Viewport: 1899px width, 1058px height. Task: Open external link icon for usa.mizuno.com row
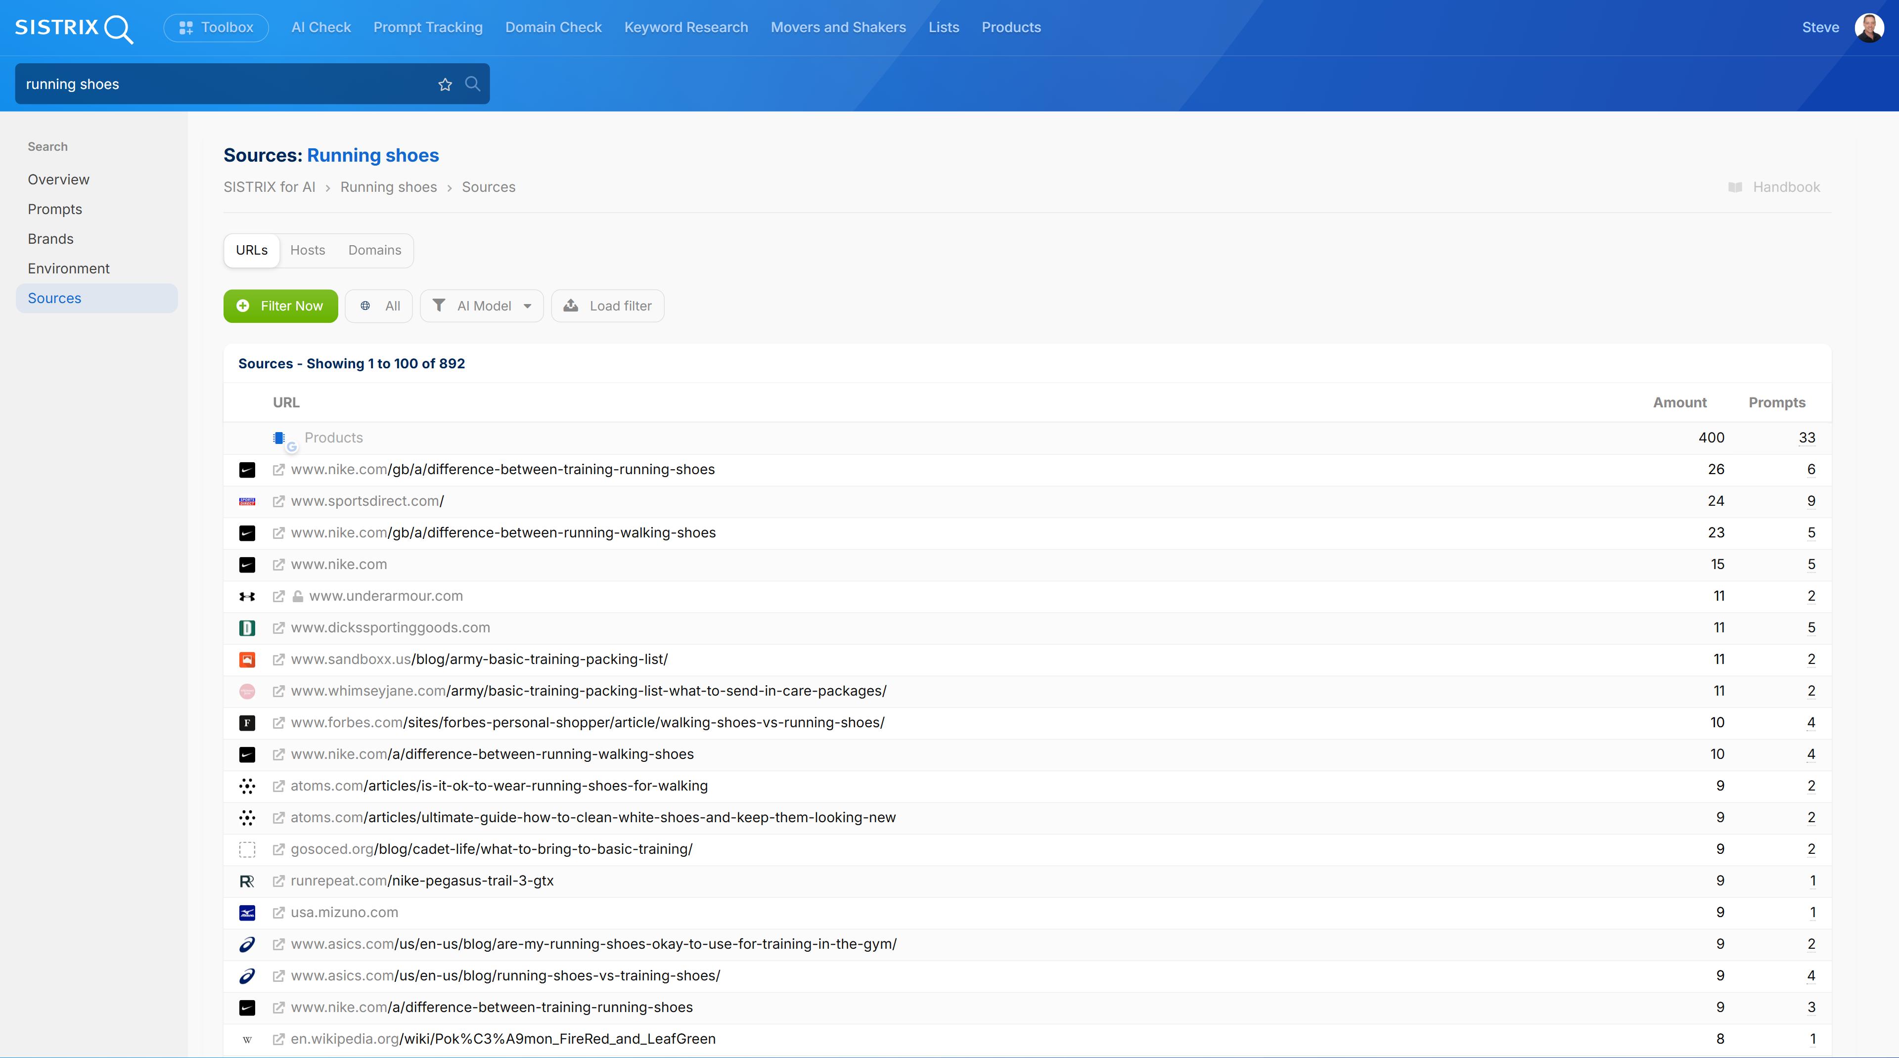click(278, 912)
